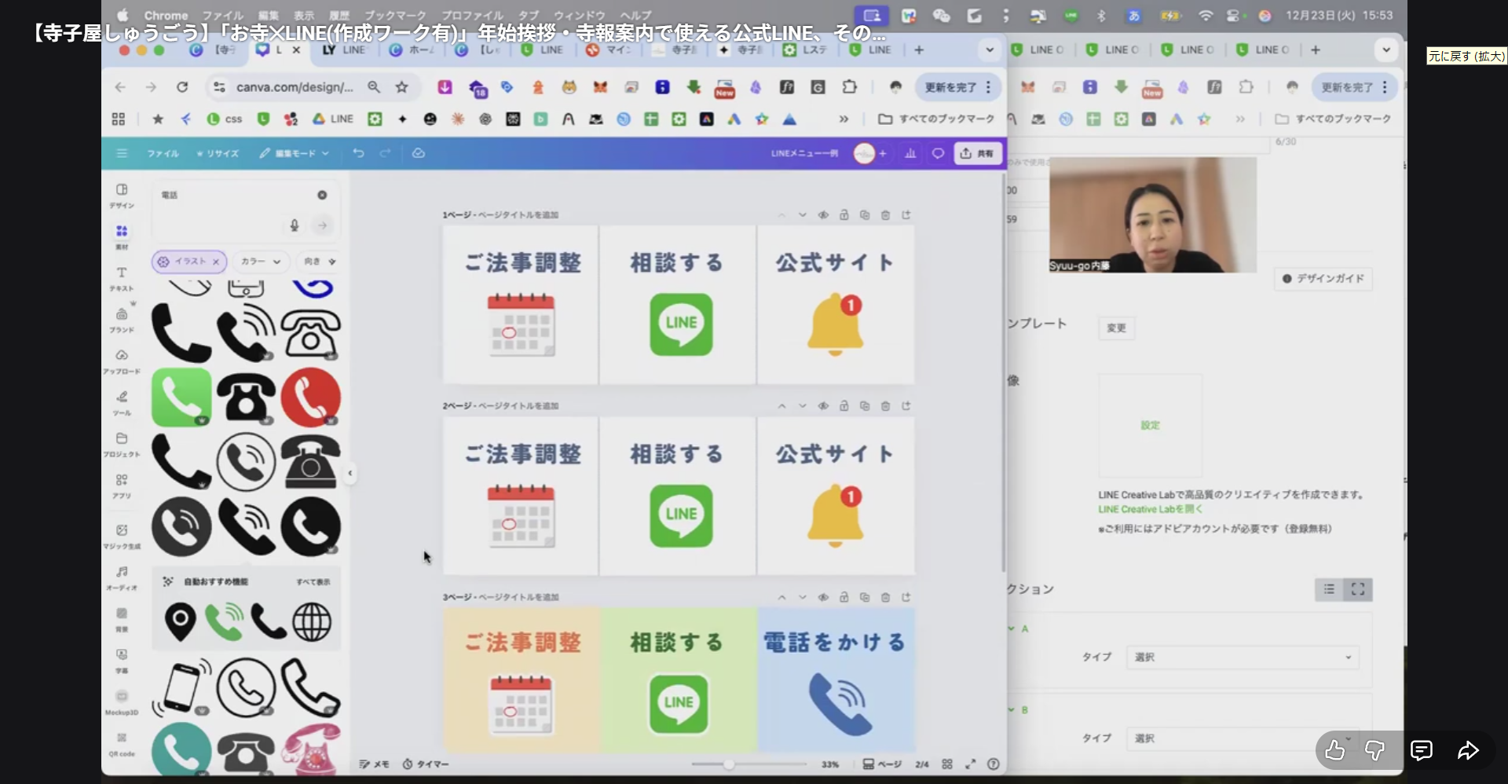Remove the イラスト filter chip

coord(216,262)
